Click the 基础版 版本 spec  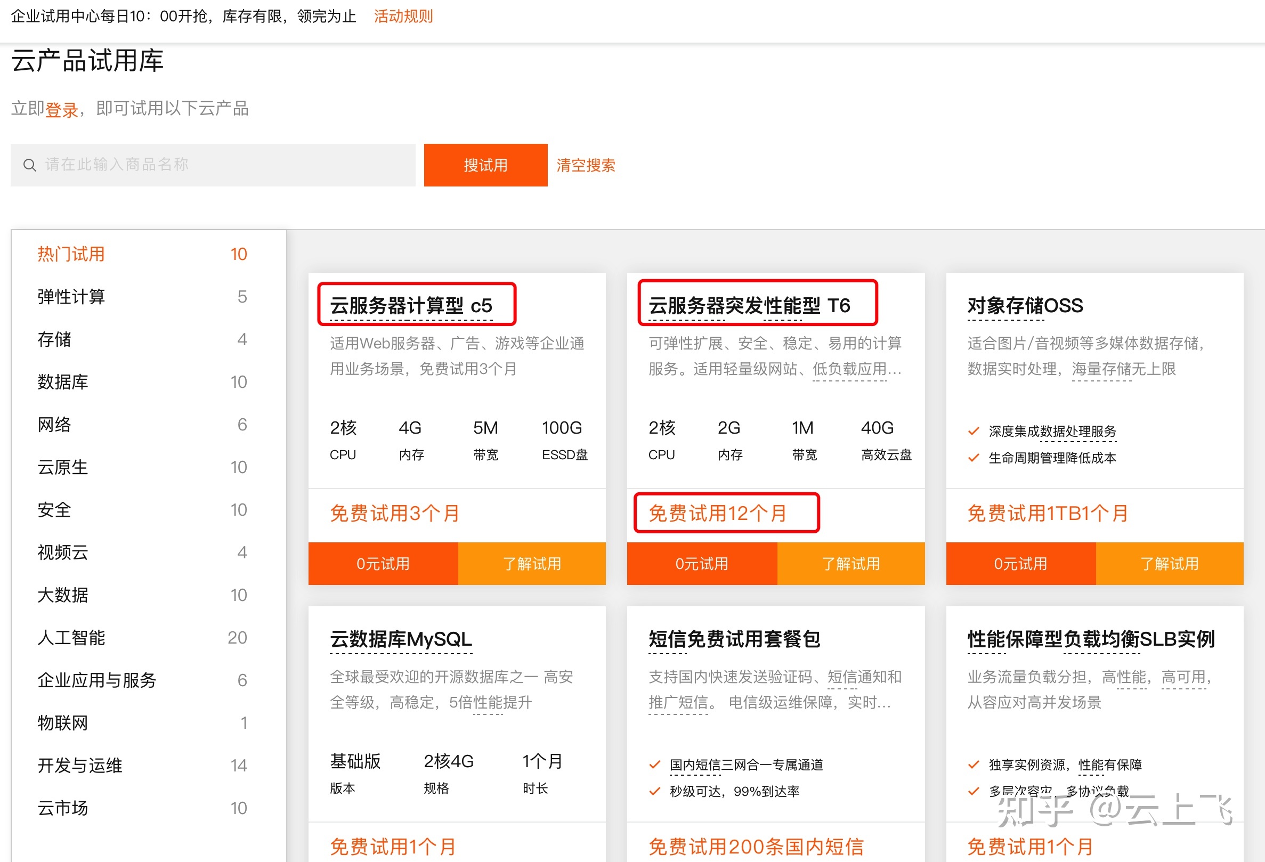coord(355,774)
